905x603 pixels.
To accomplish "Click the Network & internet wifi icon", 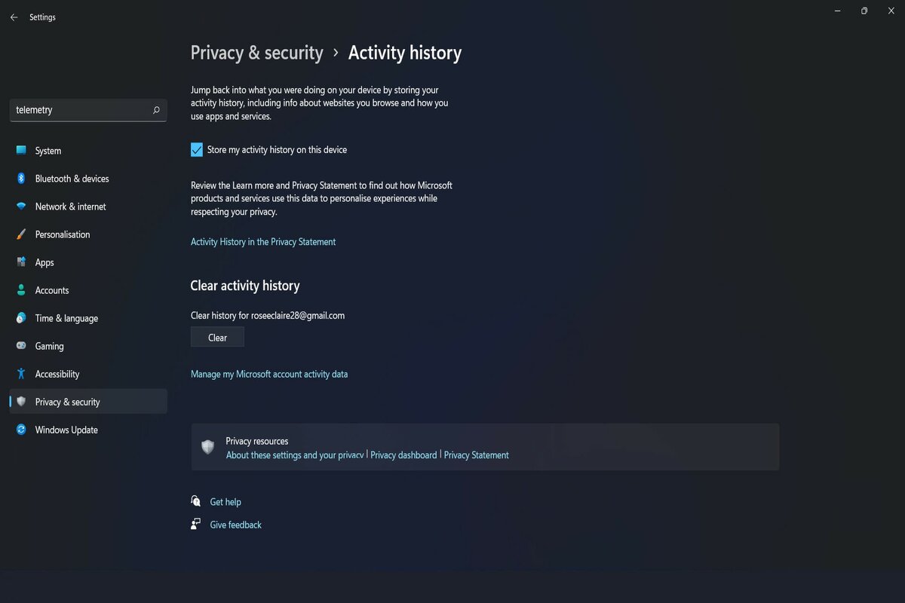I will coord(21,207).
